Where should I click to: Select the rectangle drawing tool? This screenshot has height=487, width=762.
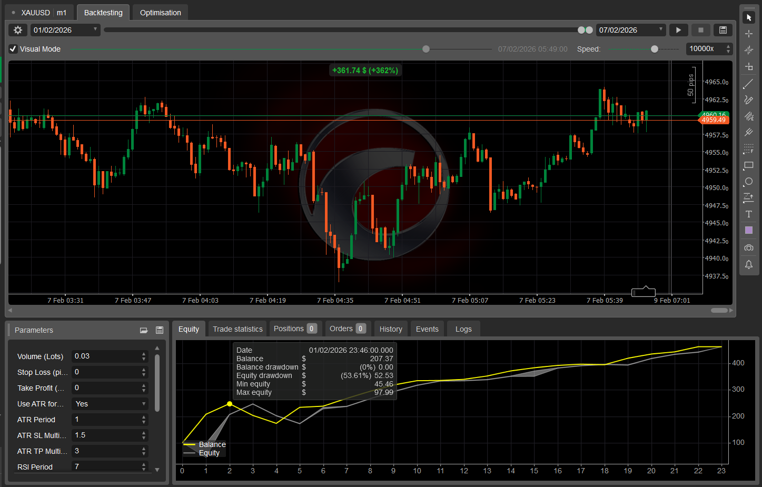(x=749, y=165)
